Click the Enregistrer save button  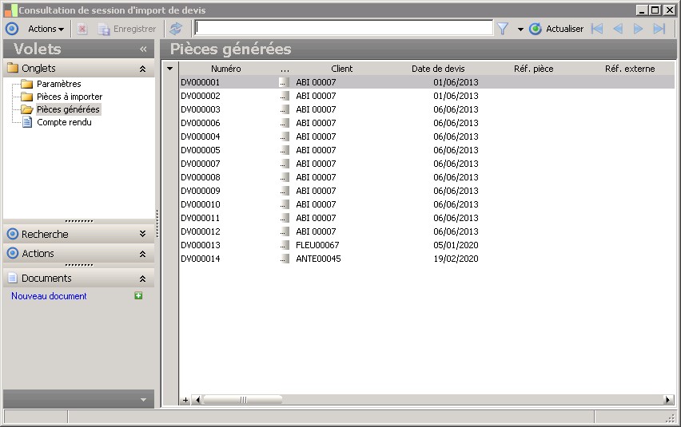pyautogui.click(x=127, y=29)
